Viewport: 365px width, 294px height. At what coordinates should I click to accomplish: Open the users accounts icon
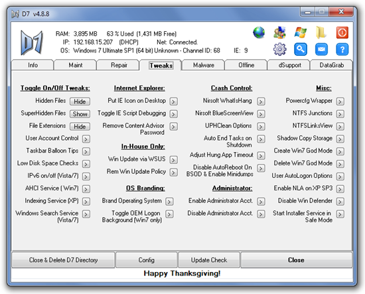coord(279,33)
